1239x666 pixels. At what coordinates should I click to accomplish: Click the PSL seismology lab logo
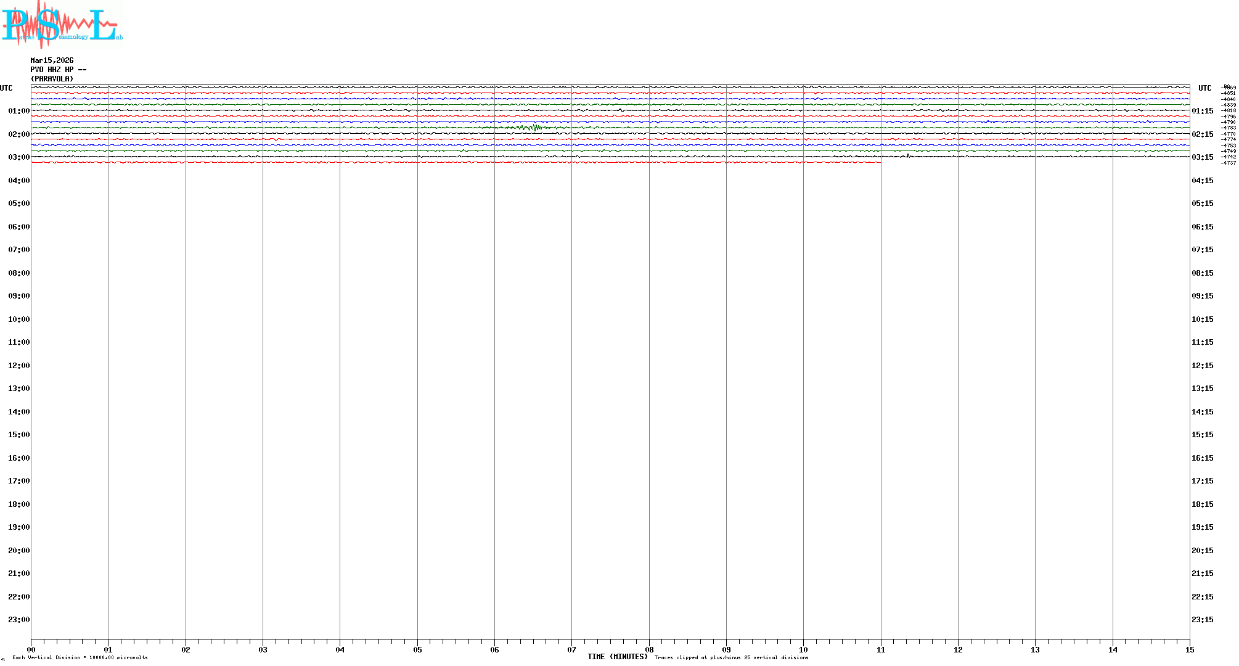pos(62,25)
